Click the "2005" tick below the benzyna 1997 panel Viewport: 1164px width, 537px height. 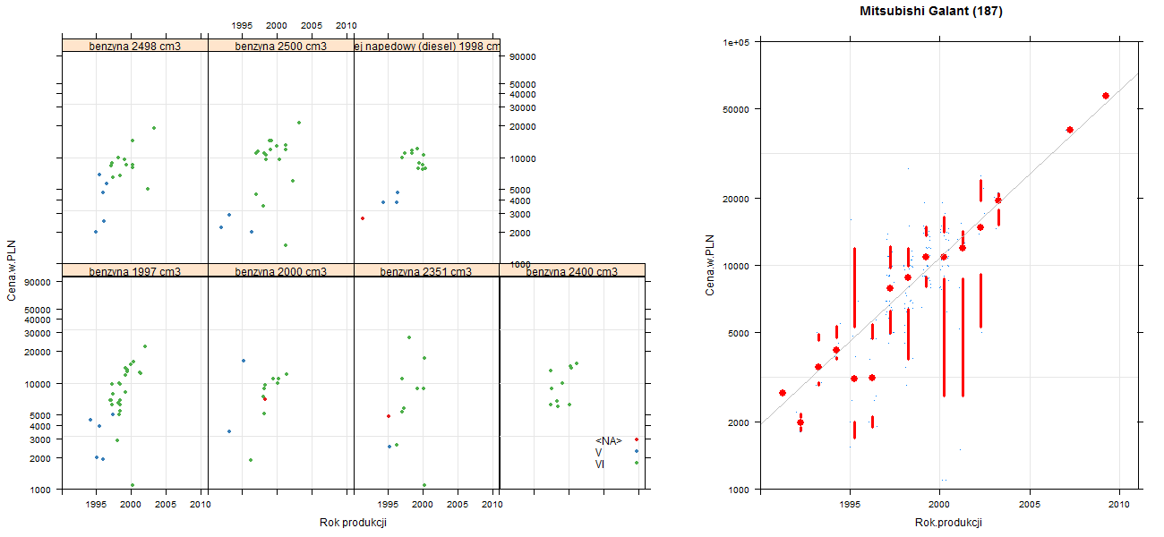pos(166,505)
